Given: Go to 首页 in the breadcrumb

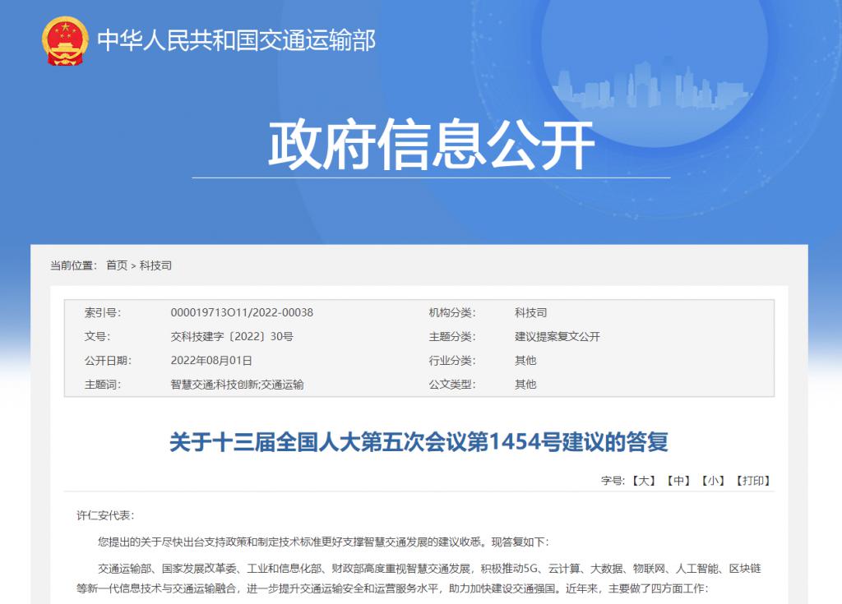Looking at the screenshot, I should click(117, 265).
